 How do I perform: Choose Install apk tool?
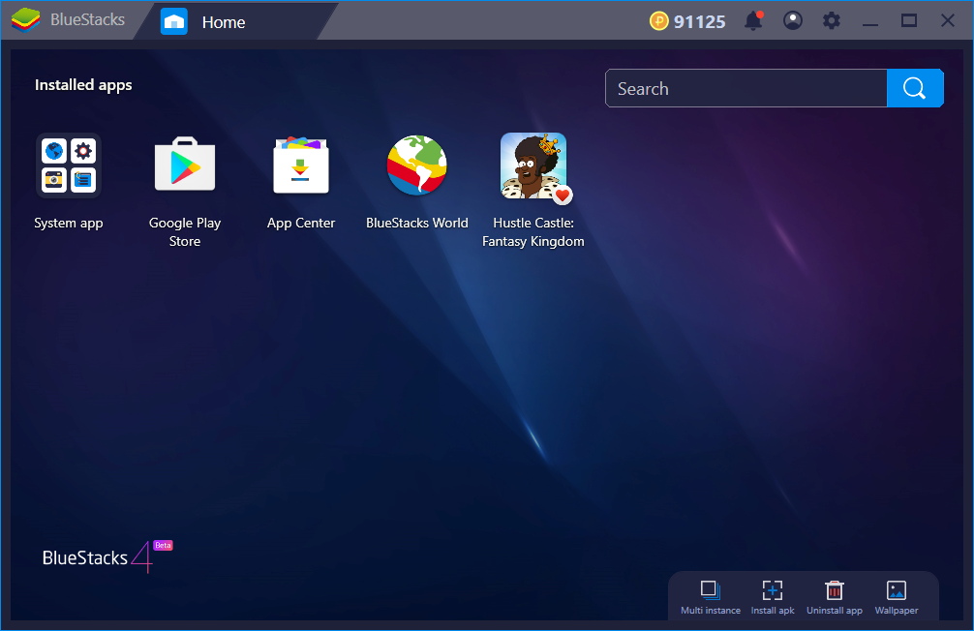tap(772, 597)
